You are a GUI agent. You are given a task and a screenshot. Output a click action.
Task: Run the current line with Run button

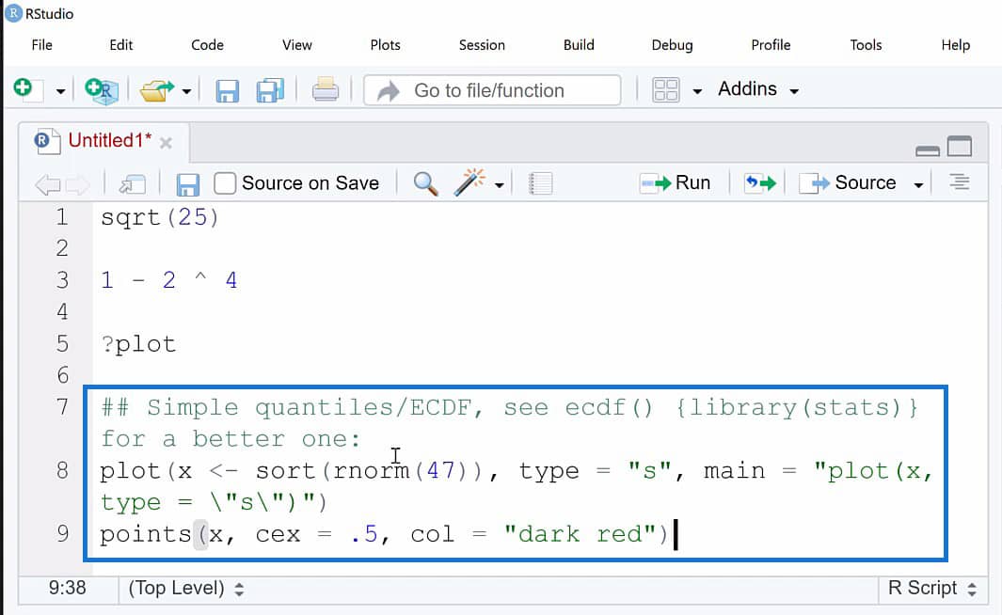(675, 183)
